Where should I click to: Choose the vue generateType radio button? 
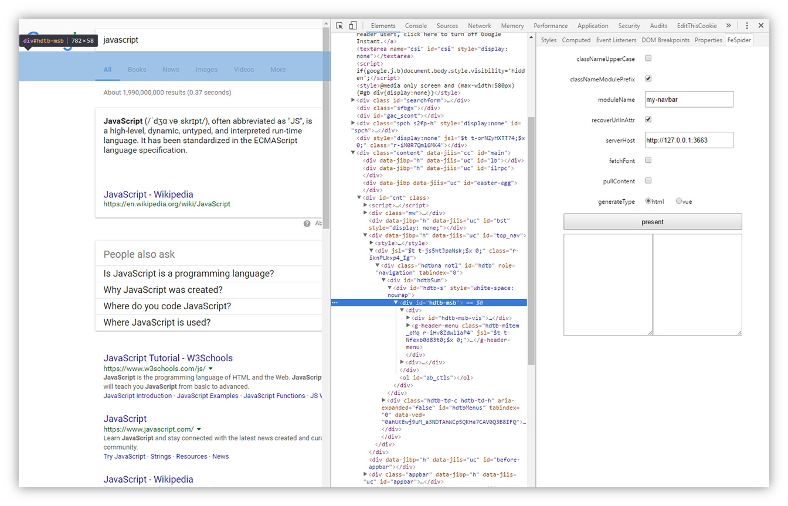coord(679,201)
